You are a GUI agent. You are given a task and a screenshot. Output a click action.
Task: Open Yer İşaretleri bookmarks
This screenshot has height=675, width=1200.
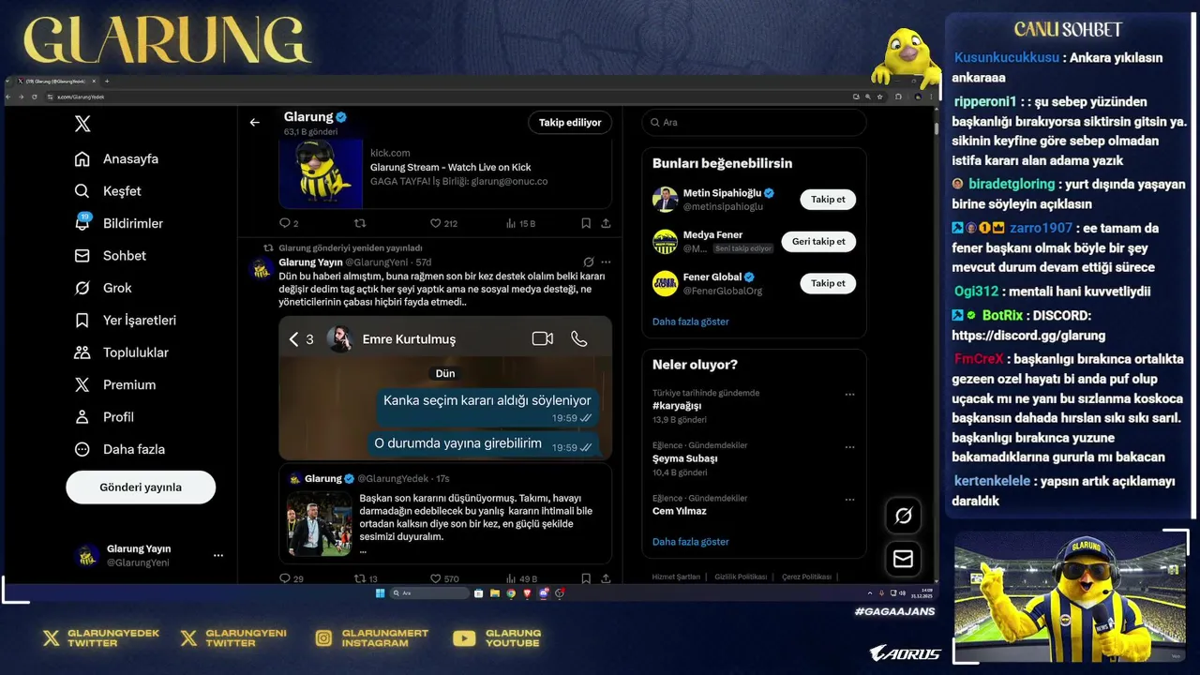point(126,321)
